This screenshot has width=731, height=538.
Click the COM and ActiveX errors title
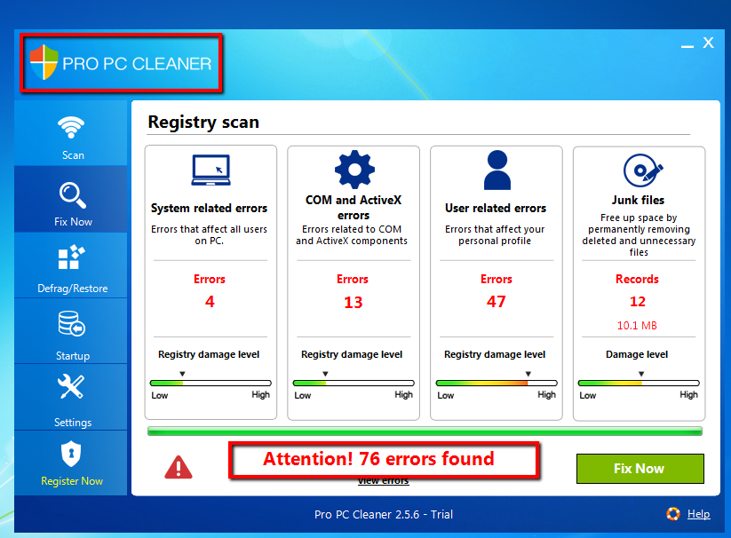tap(354, 207)
